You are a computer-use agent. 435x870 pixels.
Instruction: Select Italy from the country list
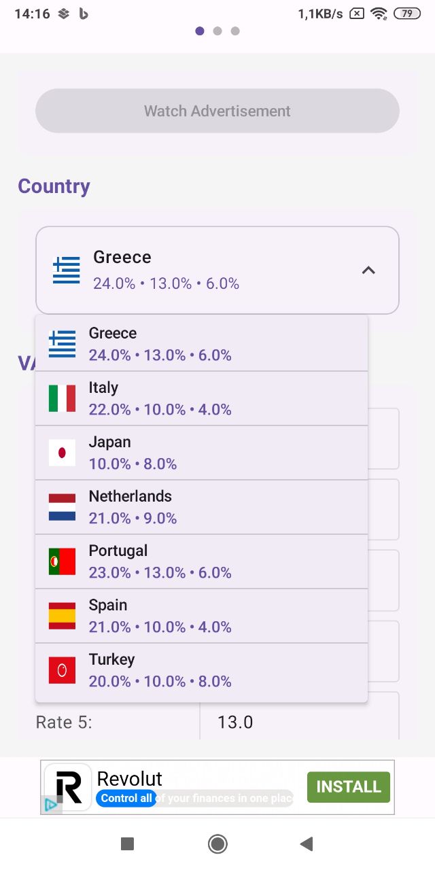[201, 398]
